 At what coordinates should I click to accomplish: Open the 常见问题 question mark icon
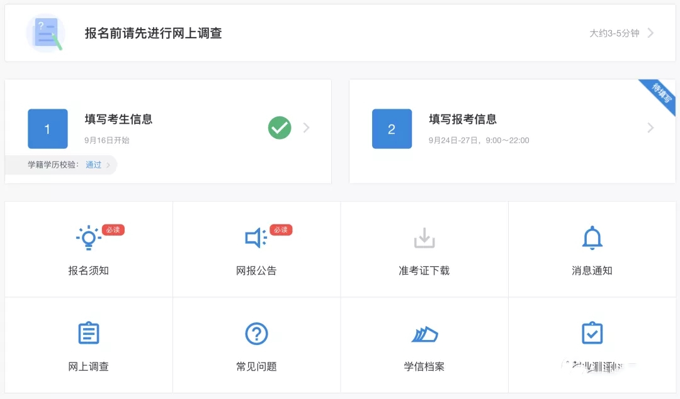[x=256, y=334]
